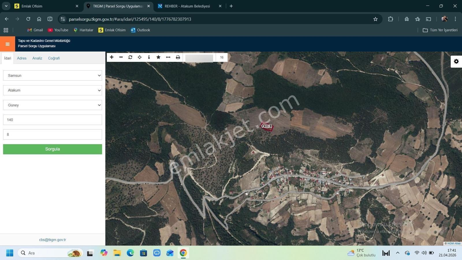
Task: Open the Gmail bookmark
Action: coord(35,30)
